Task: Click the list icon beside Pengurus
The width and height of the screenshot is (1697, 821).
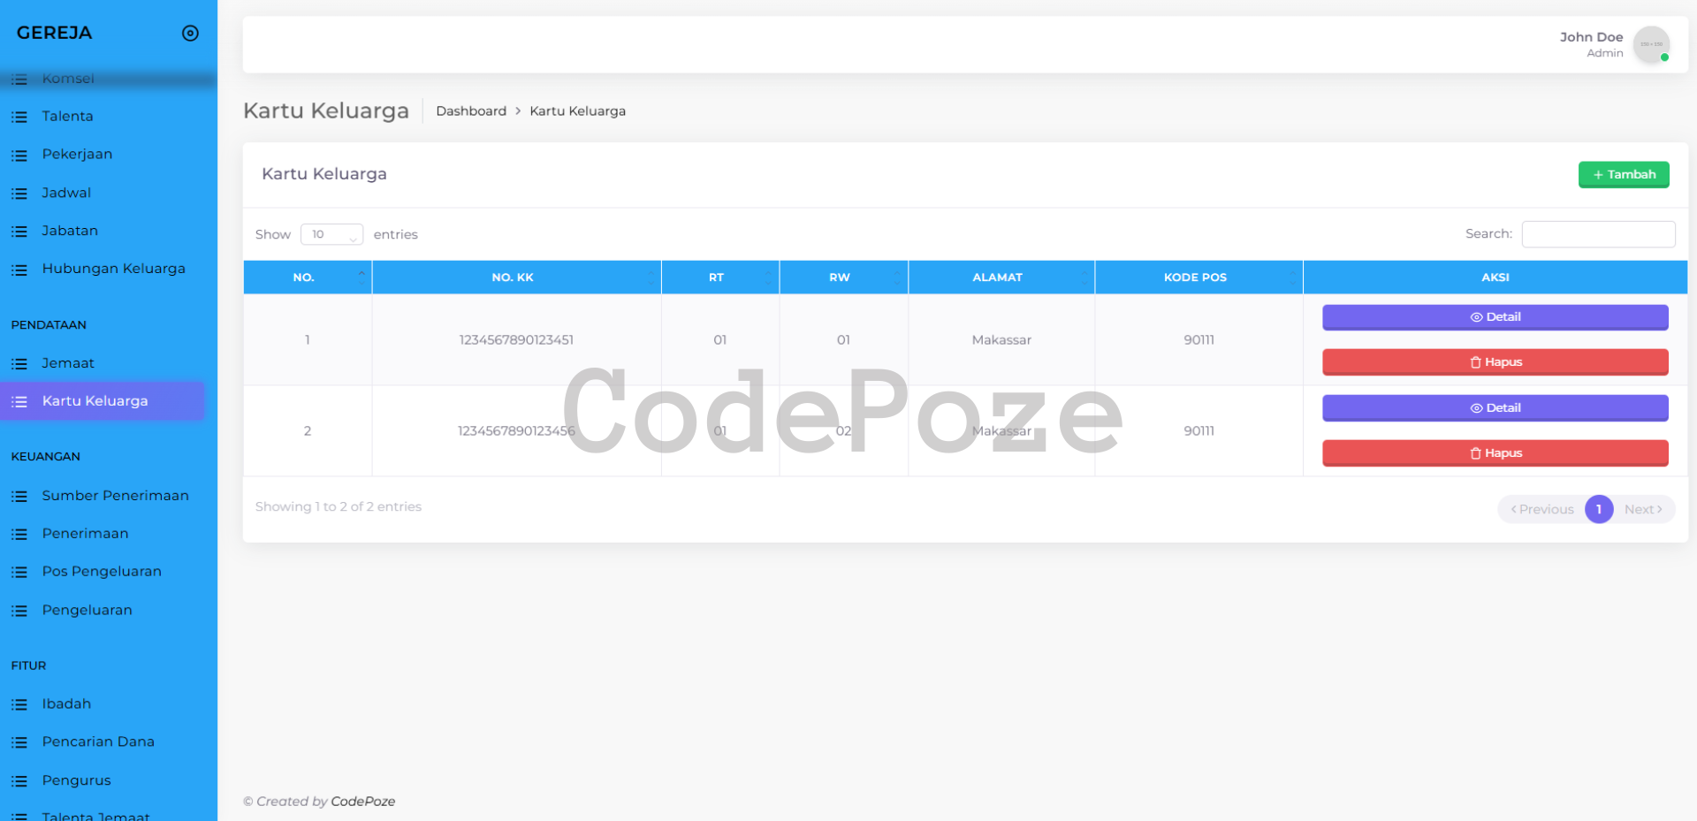Action: (x=19, y=781)
